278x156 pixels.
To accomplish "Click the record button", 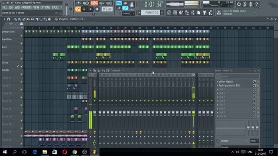I will click(97, 9).
